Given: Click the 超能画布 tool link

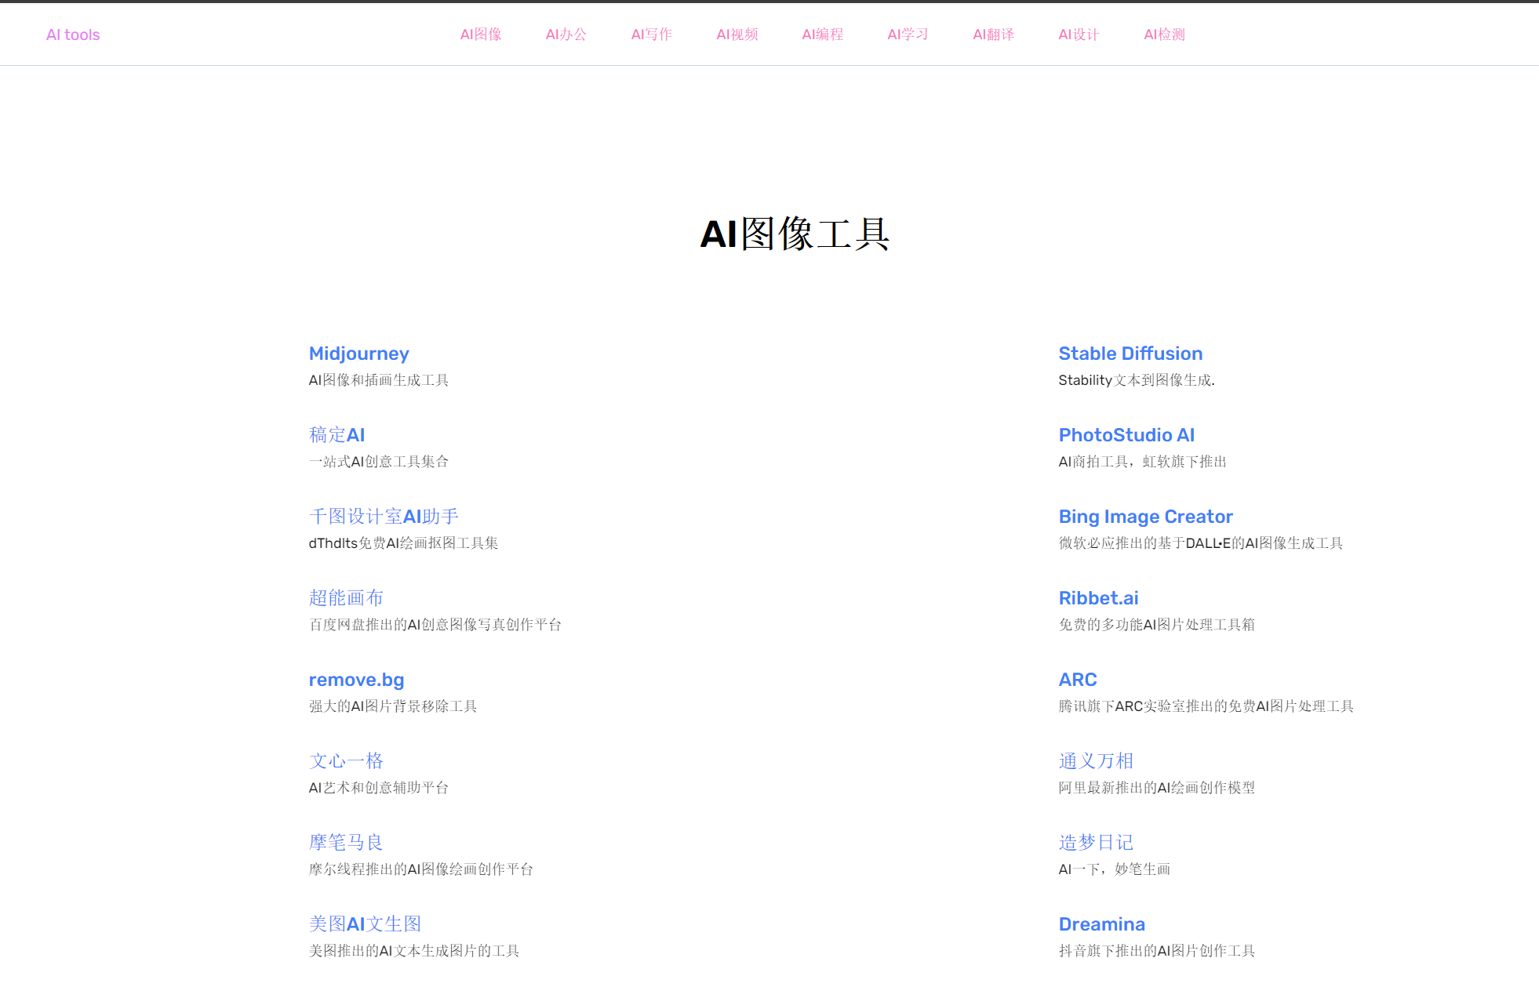Looking at the screenshot, I should click(346, 598).
